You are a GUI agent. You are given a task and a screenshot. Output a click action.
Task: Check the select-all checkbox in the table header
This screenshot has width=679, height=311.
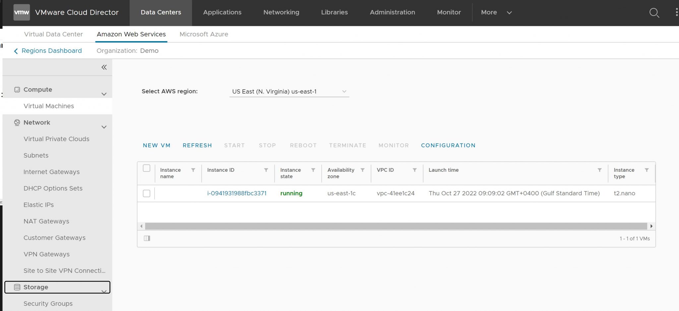146,168
